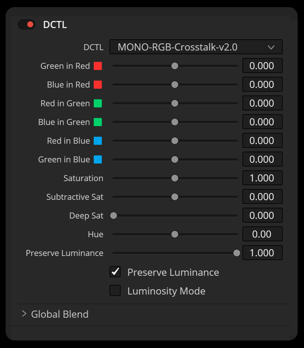Image resolution: width=304 pixels, height=348 pixels.
Task: Enable the Luminosity Mode checkbox
Action: [x=115, y=291]
